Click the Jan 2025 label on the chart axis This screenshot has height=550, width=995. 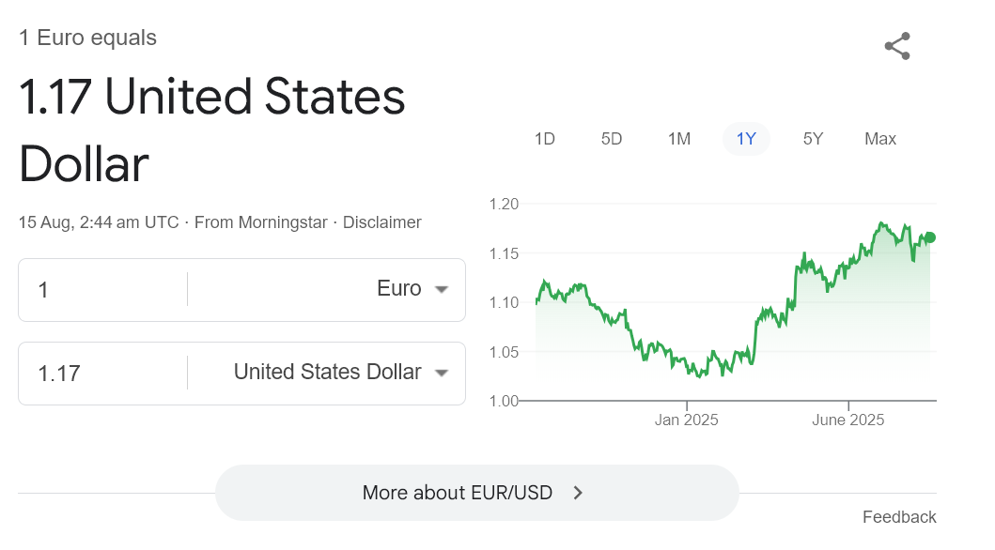(686, 420)
